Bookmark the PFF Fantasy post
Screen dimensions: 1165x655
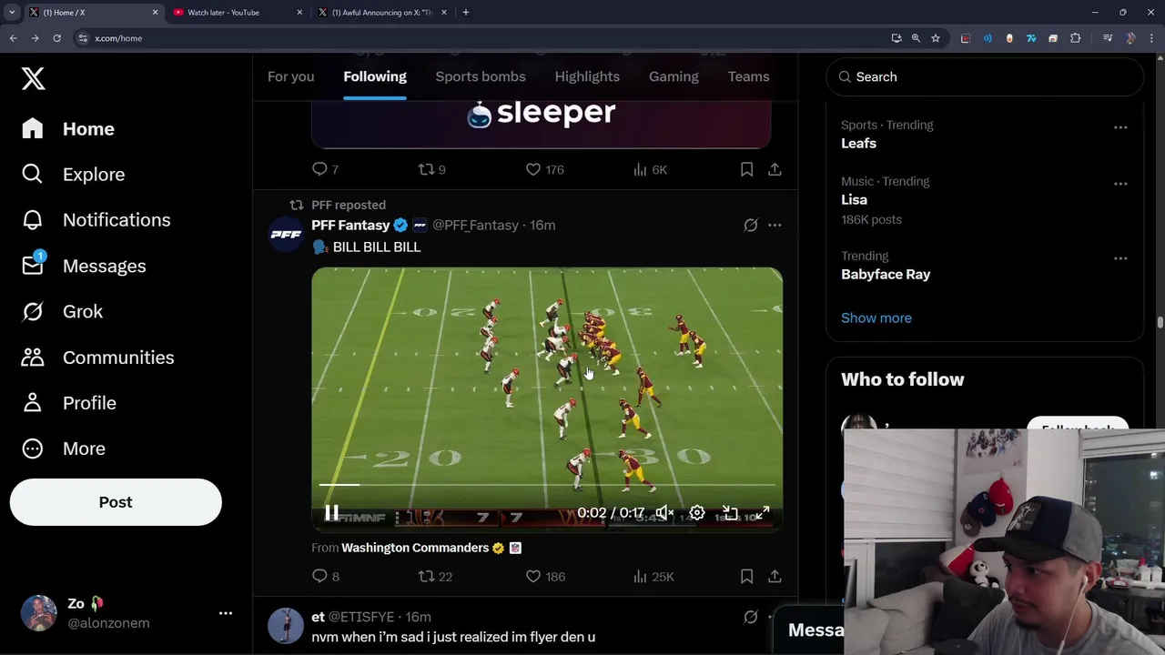tap(746, 576)
